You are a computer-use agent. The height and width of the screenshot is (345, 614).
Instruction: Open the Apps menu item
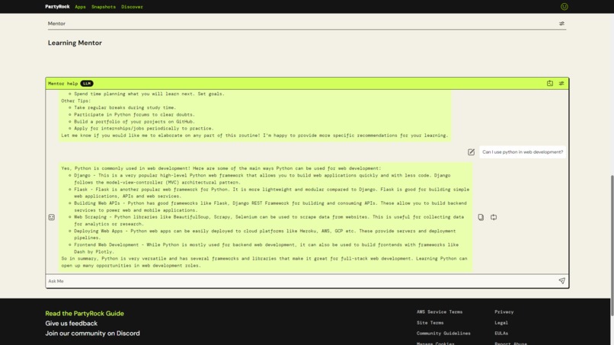(x=80, y=7)
